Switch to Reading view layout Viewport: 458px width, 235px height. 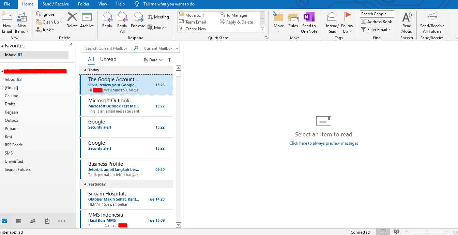[396, 232]
